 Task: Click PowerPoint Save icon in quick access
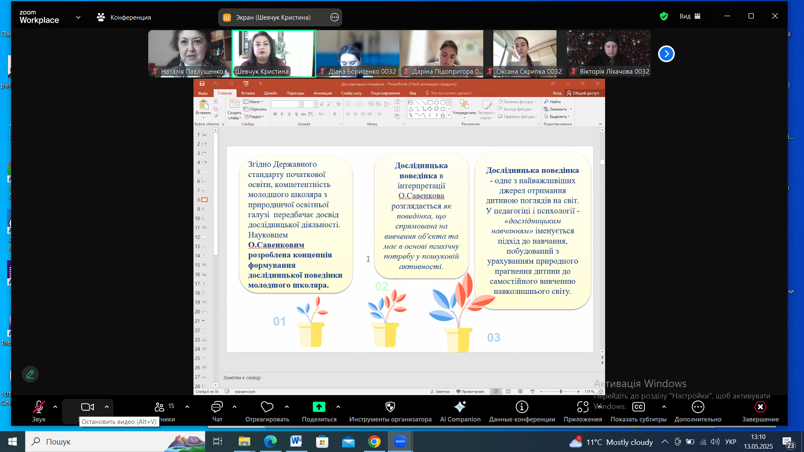pos(202,84)
